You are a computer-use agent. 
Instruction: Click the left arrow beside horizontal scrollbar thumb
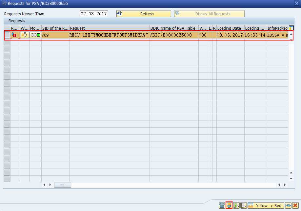[x=44, y=185]
